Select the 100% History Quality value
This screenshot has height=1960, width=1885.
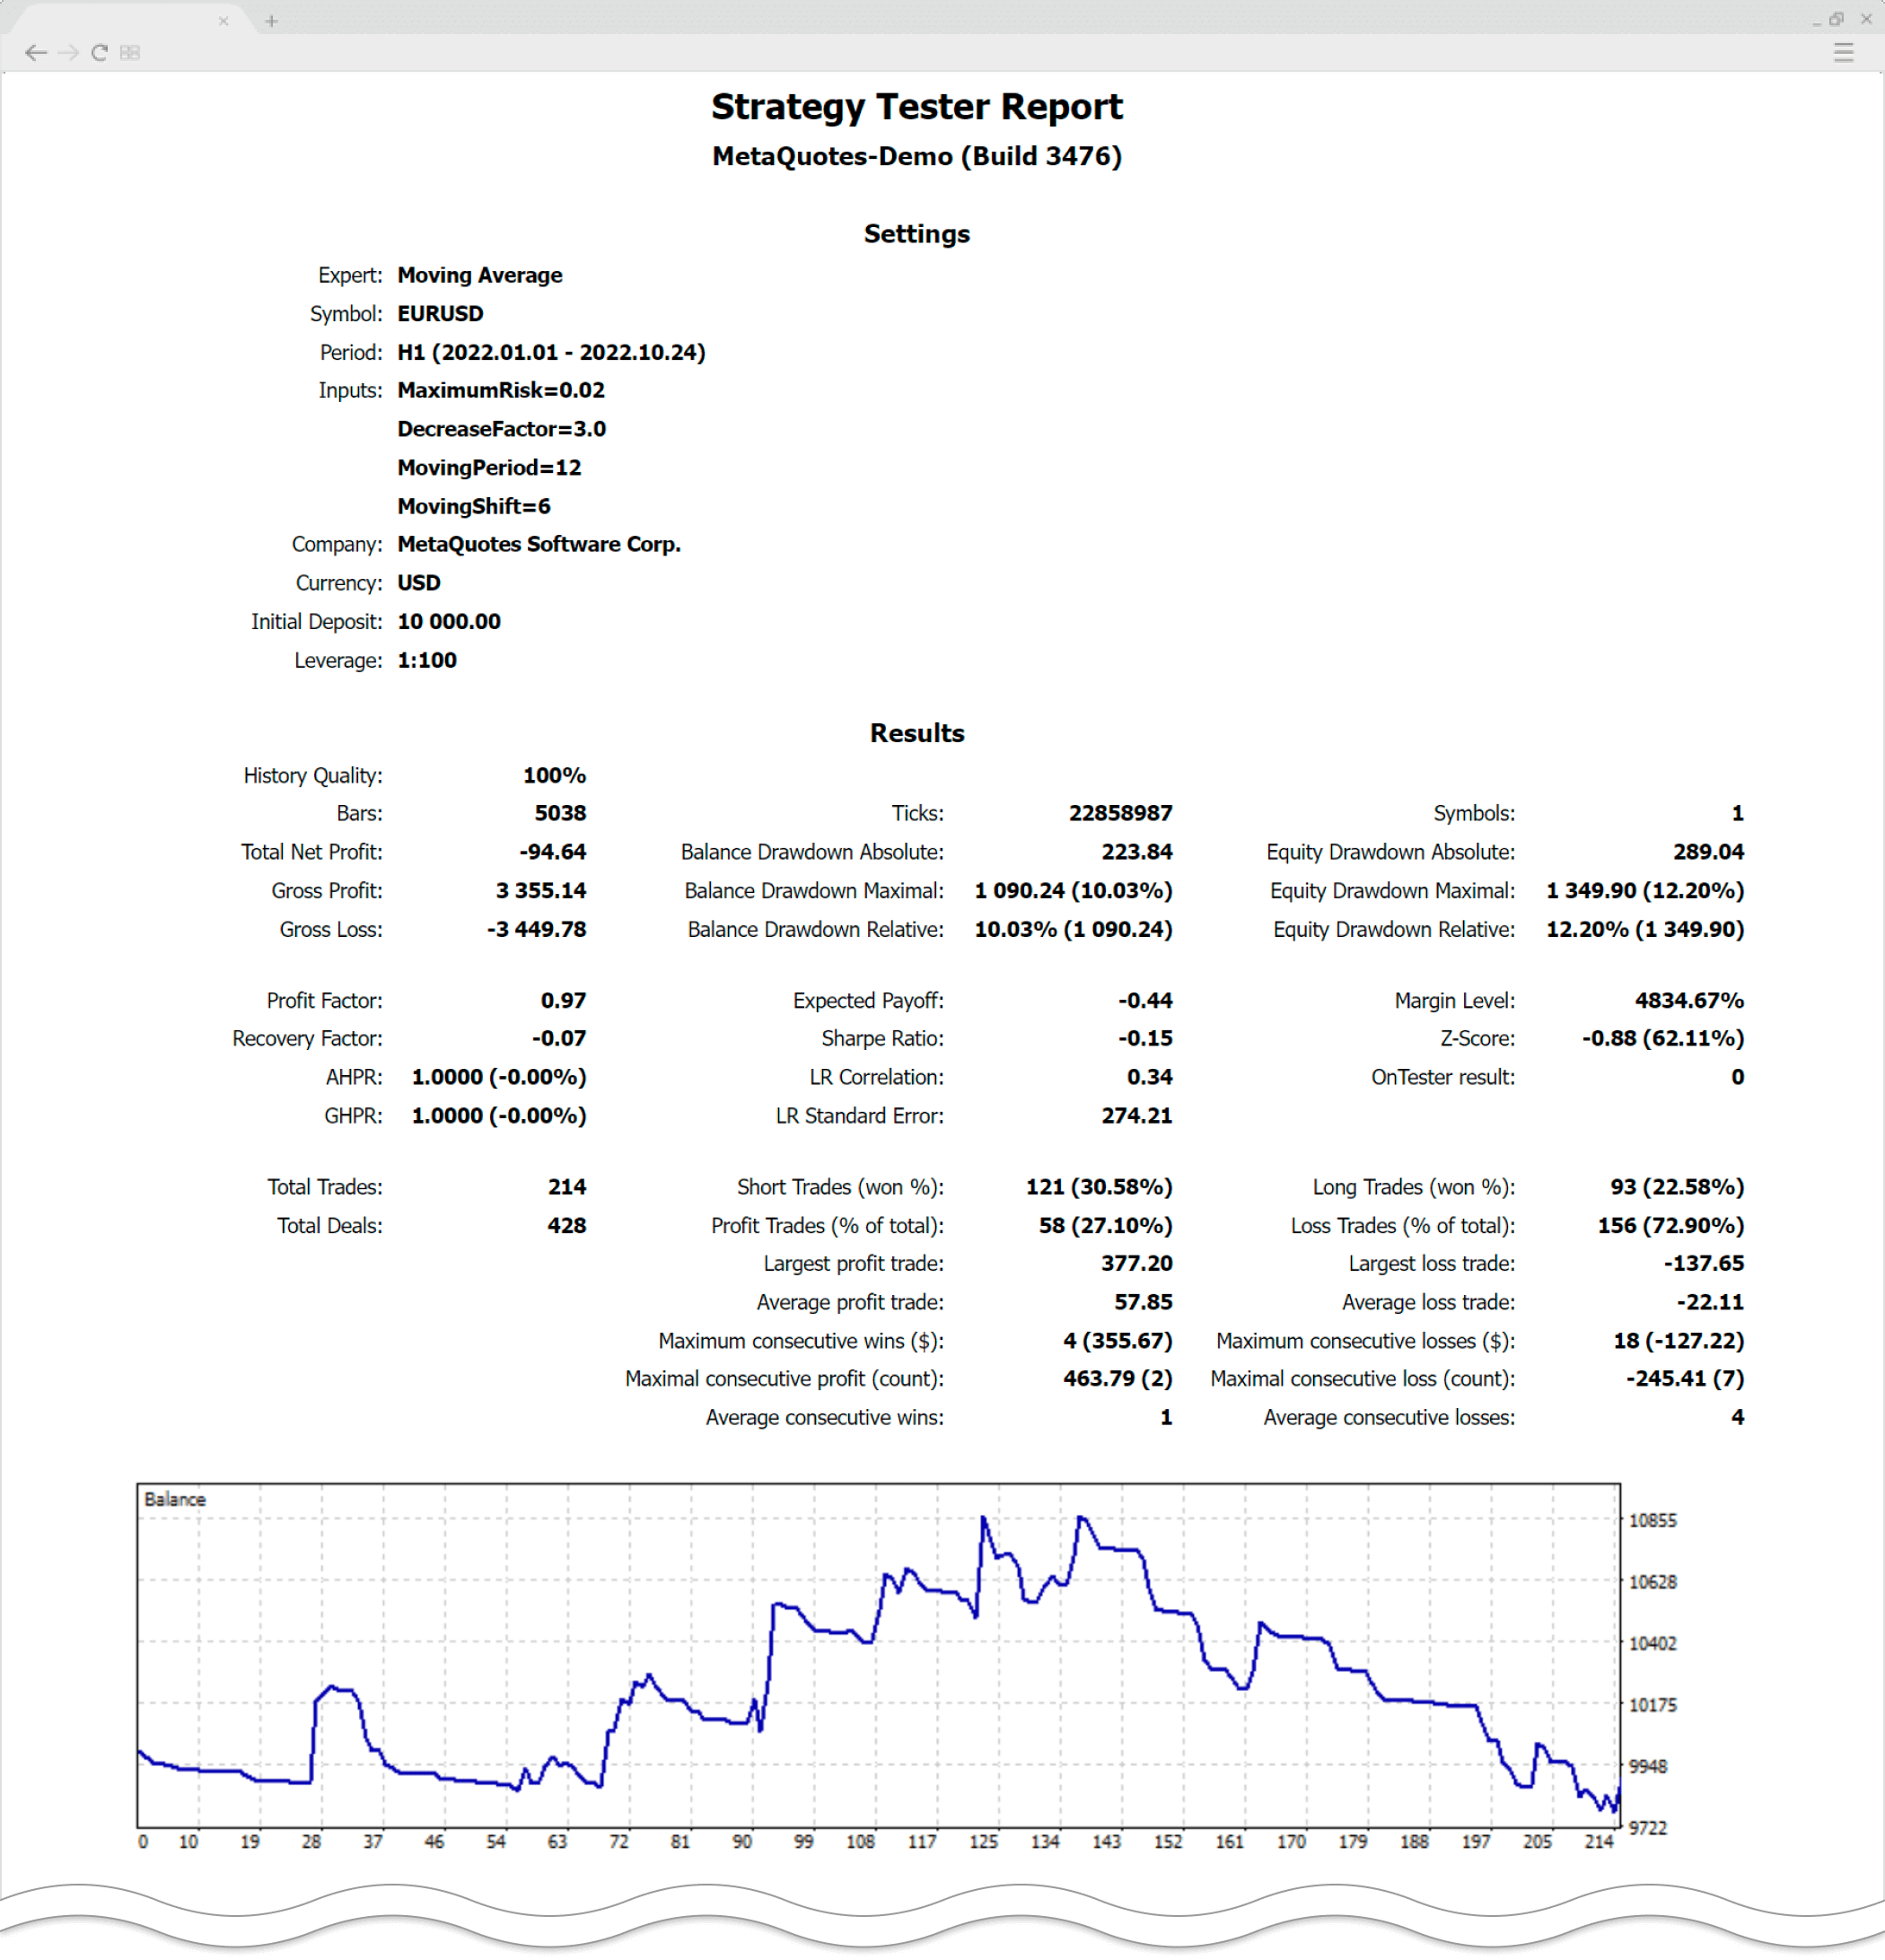(x=553, y=774)
